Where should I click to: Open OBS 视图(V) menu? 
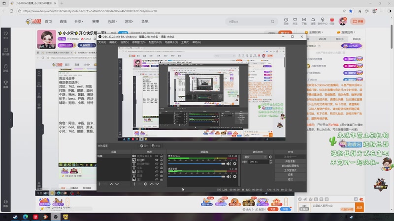coord(125,42)
